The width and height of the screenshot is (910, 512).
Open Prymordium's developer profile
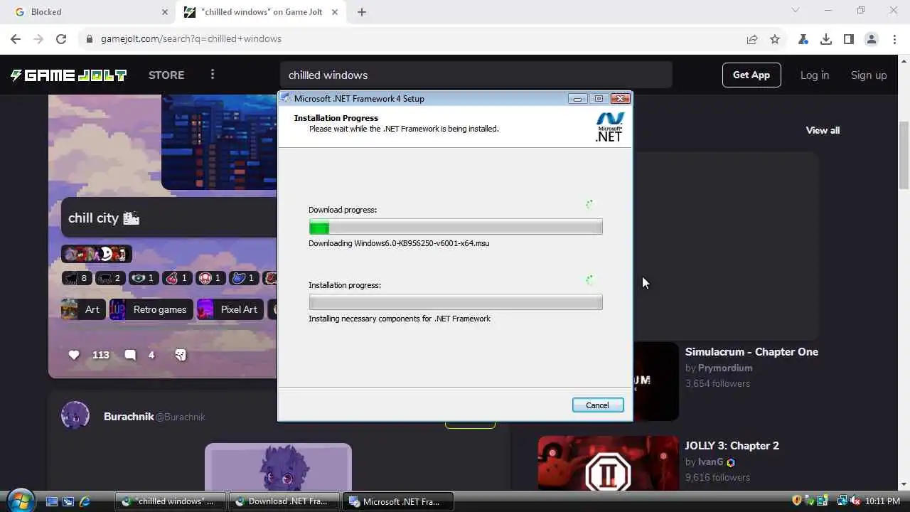coord(725,368)
